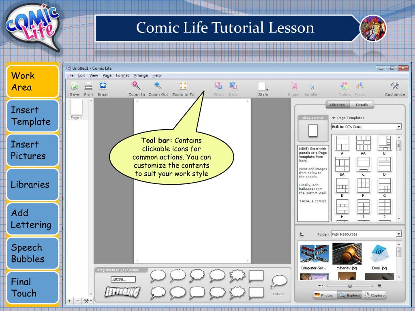The width and height of the screenshot is (415, 311).
Task: Open the Page menu
Action: [107, 75]
